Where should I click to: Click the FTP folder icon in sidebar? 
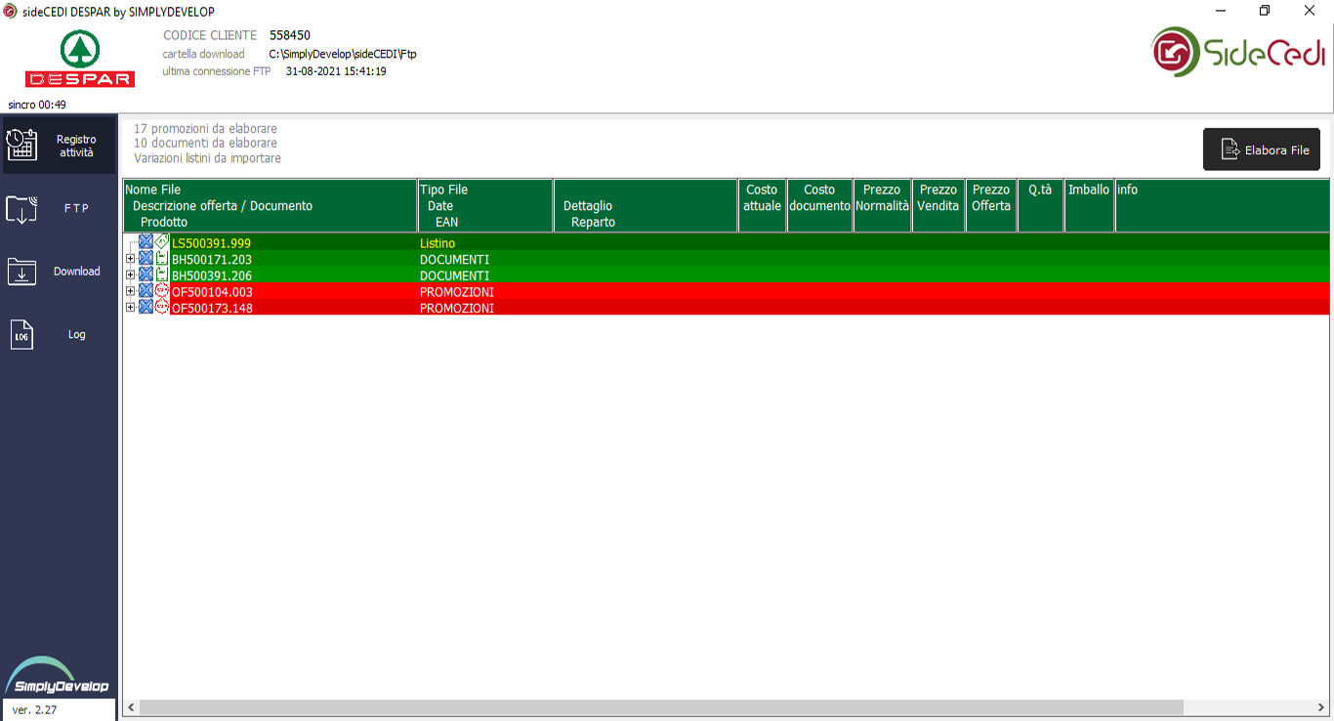point(21,208)
